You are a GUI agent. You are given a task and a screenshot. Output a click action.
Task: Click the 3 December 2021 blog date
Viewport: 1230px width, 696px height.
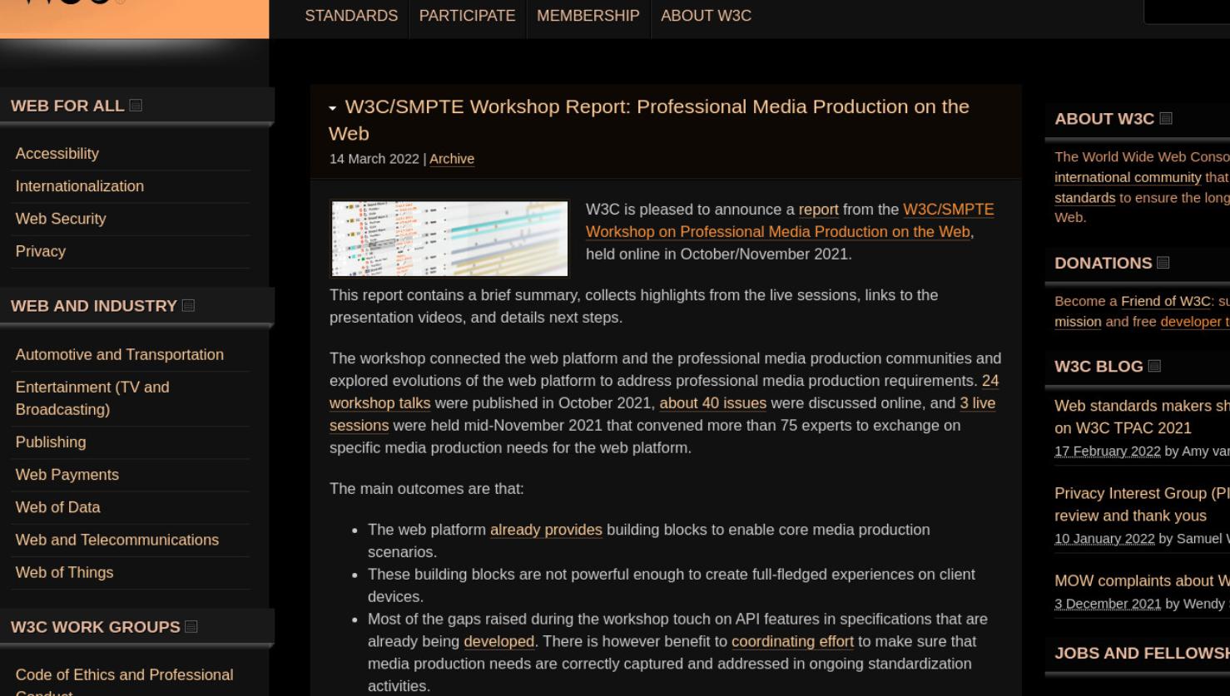point(1108,605)
